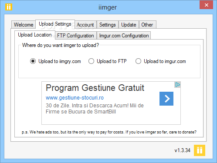Close the iimger window
The image size is (217, 163).
(206, 5)
